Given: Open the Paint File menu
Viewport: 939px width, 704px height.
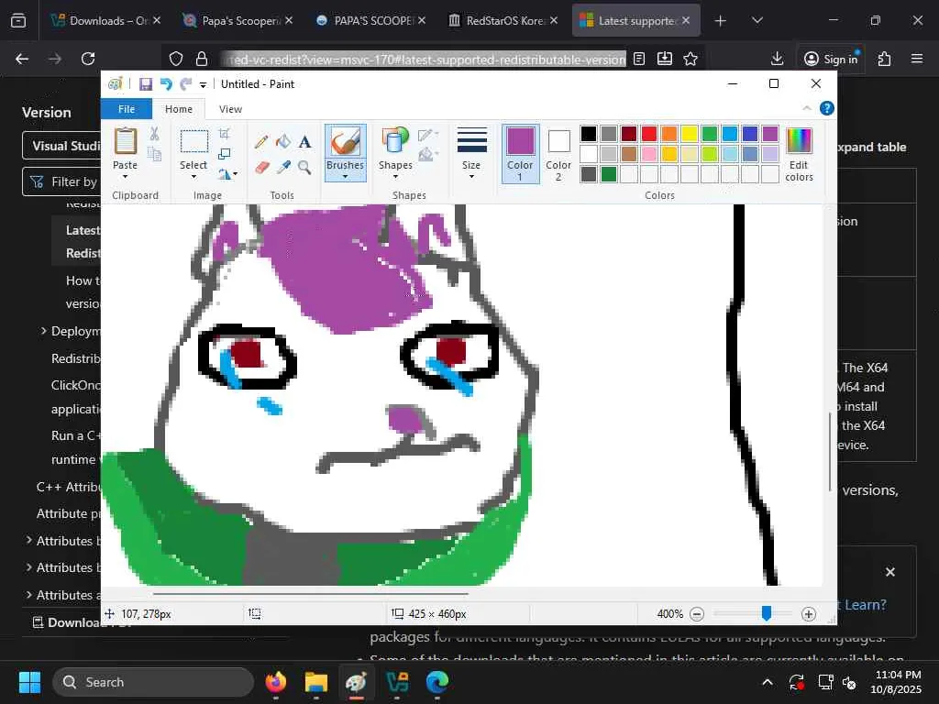Looking at the screenshot, I should click(x=127, y=109).
